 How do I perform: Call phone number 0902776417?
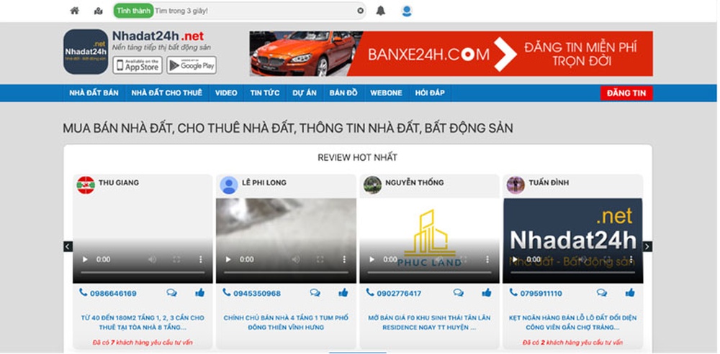(x=394, y=293)
